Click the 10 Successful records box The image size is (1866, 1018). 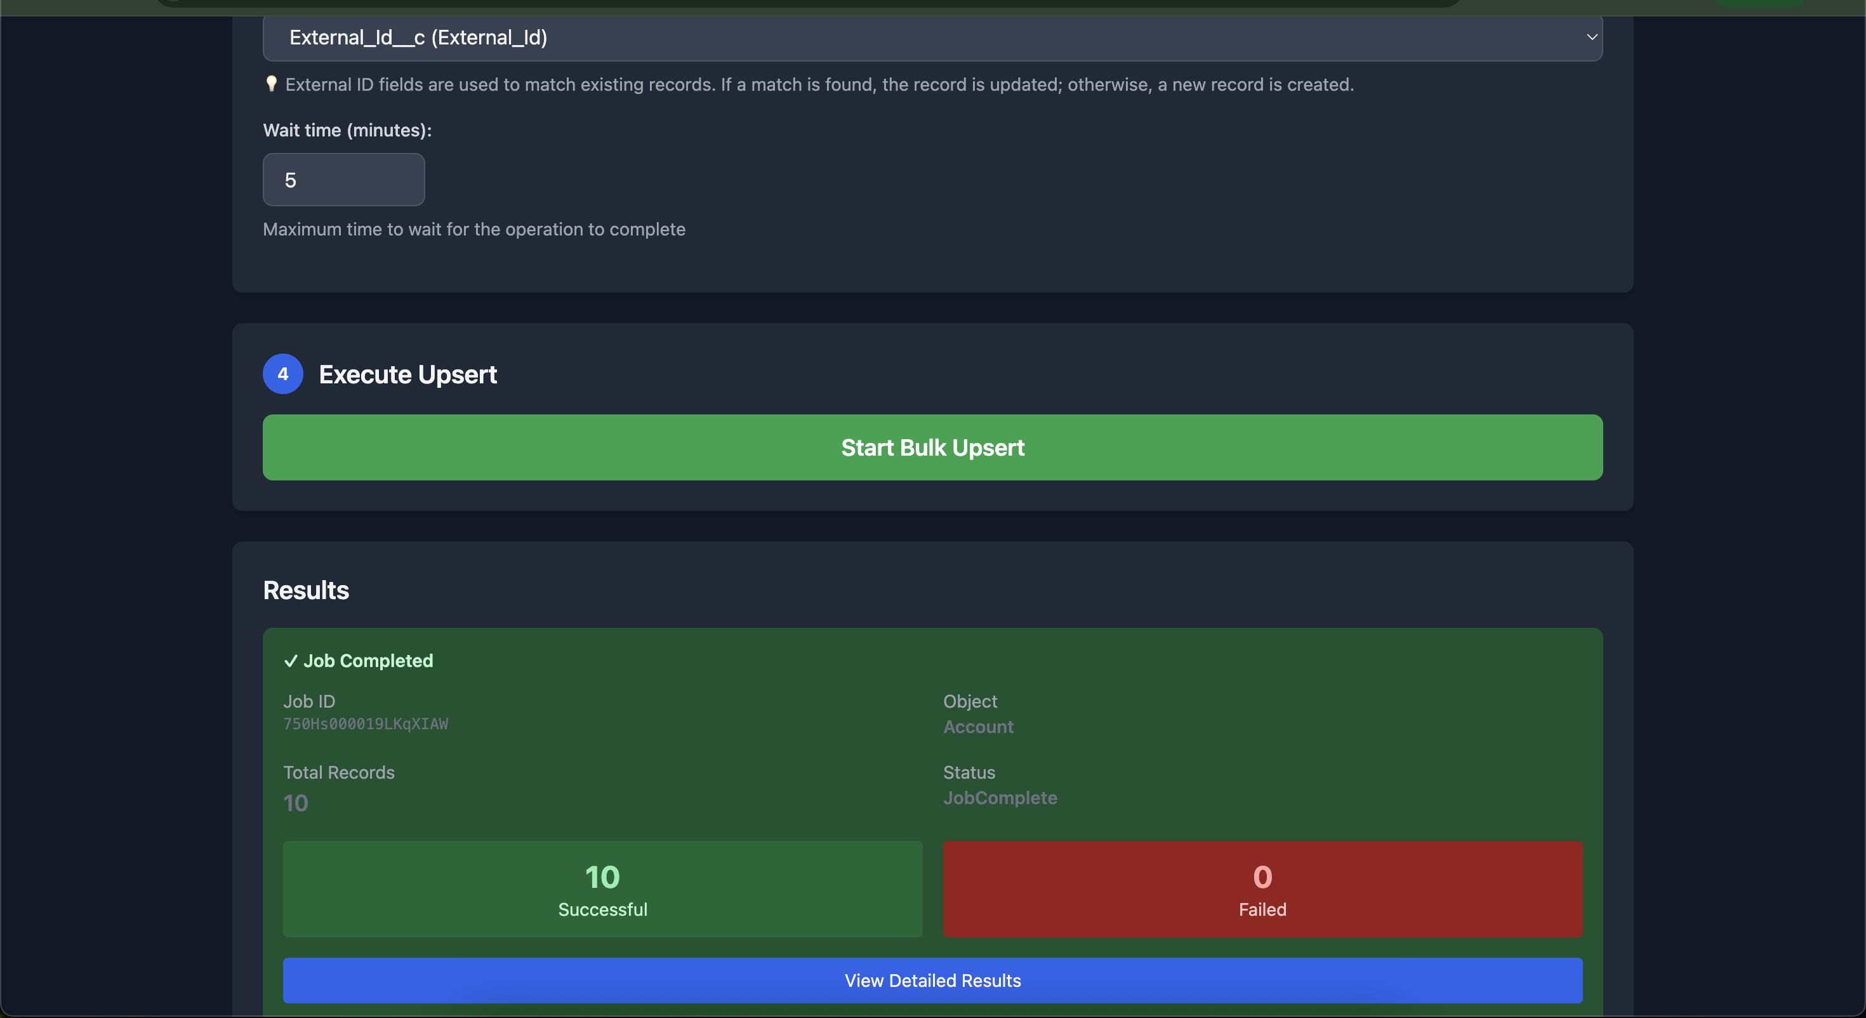click(x=602, y=889)
